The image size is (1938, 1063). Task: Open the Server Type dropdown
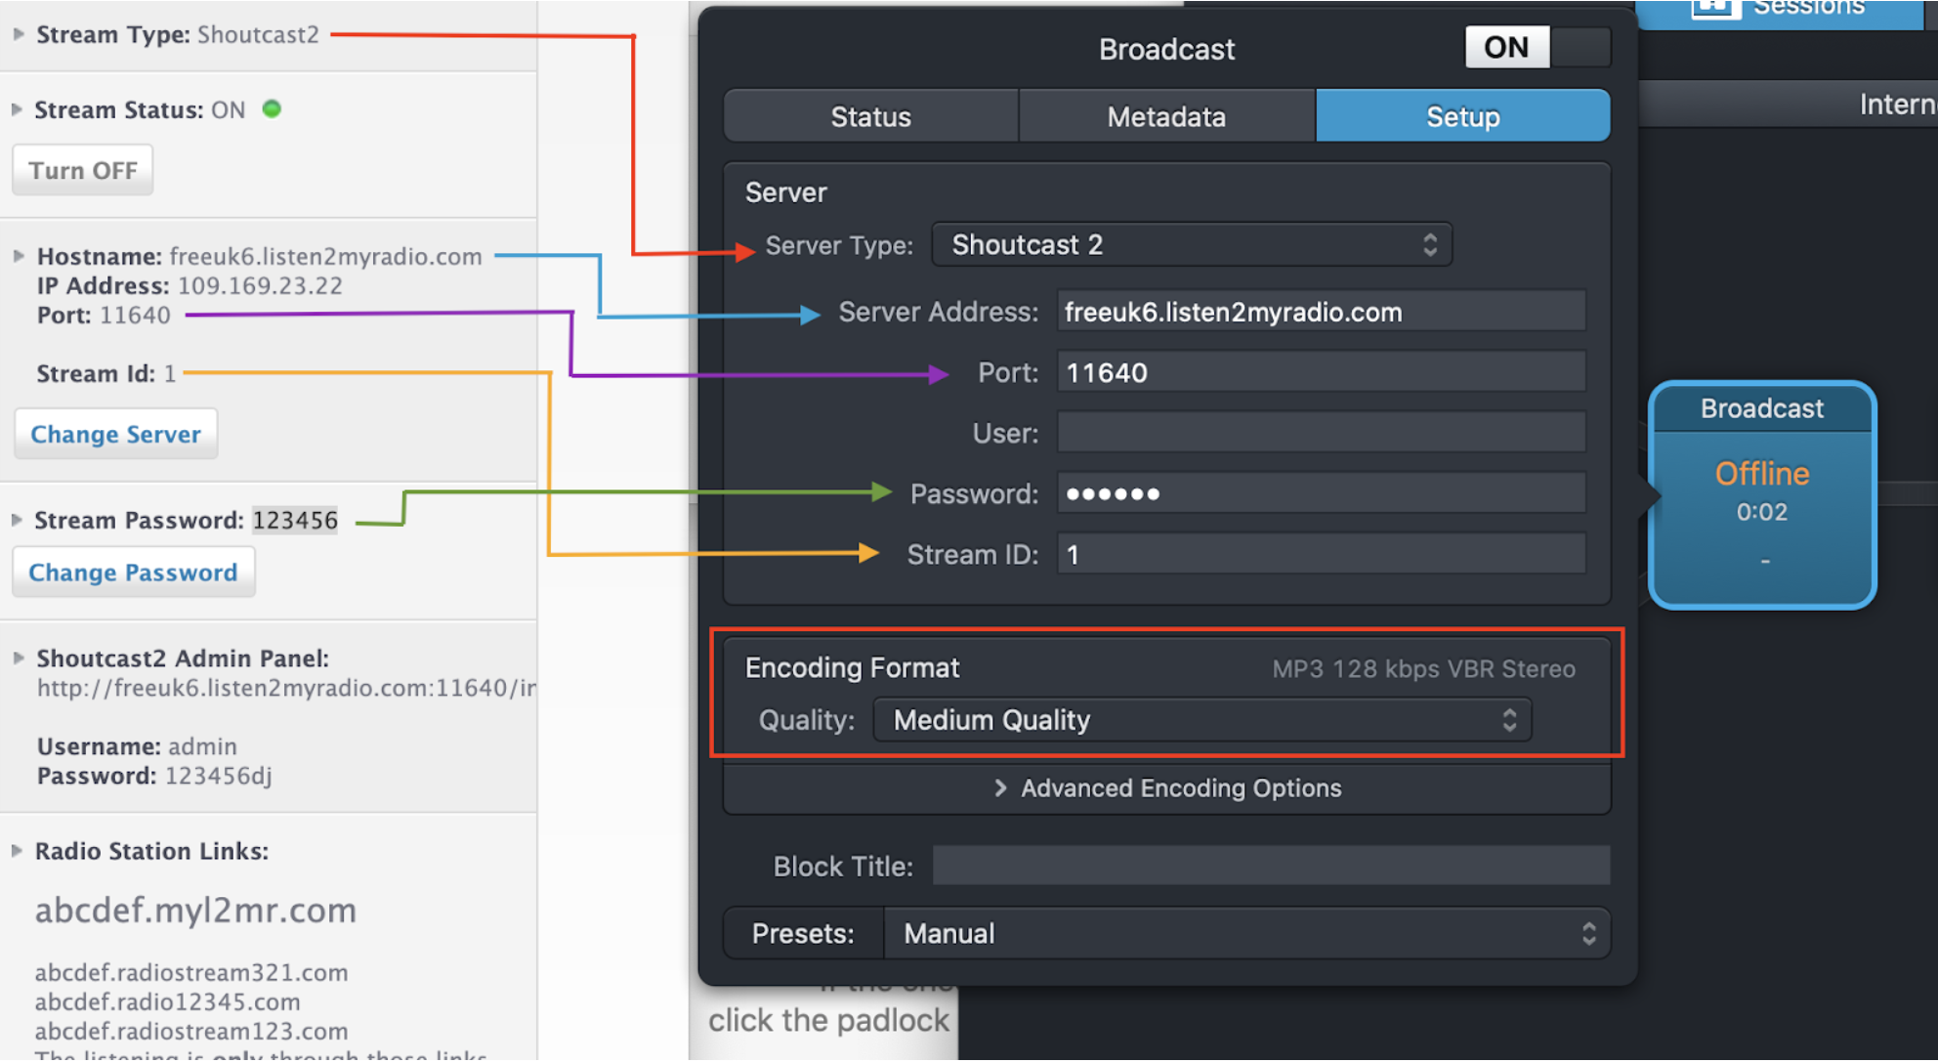click(1192, 244)
